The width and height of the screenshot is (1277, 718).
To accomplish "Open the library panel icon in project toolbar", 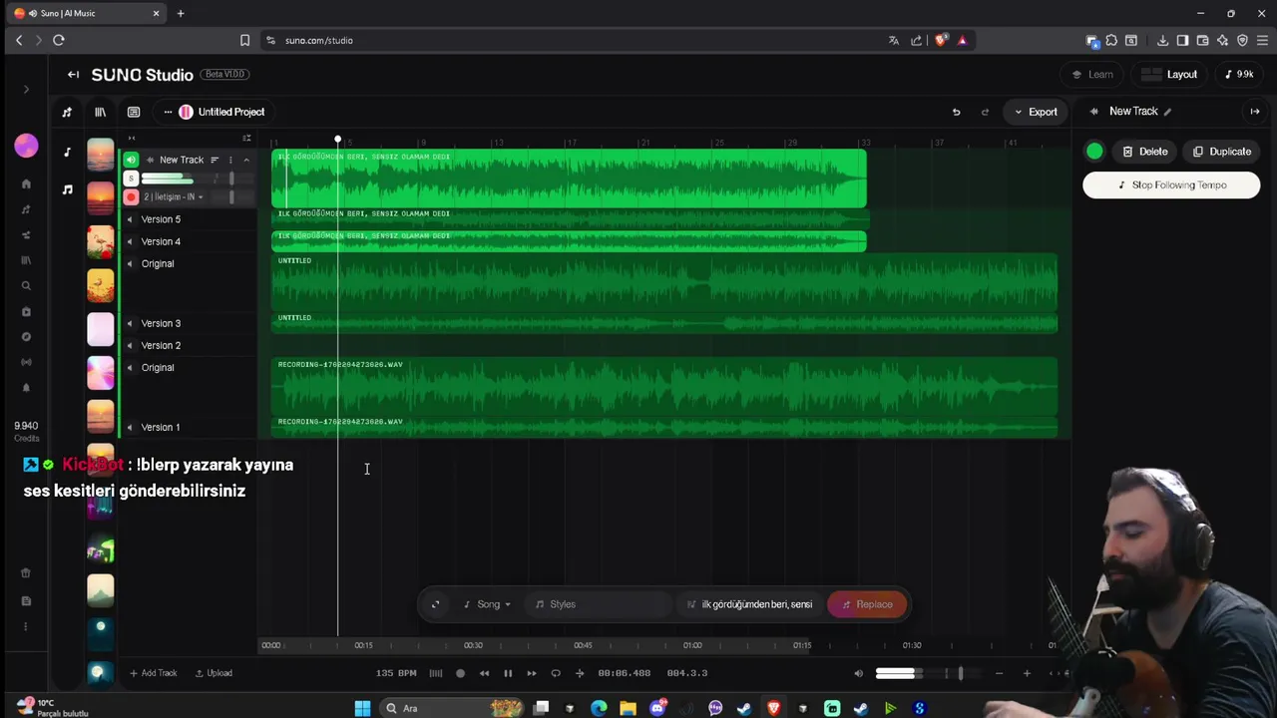I will click(x=100, y=112).
